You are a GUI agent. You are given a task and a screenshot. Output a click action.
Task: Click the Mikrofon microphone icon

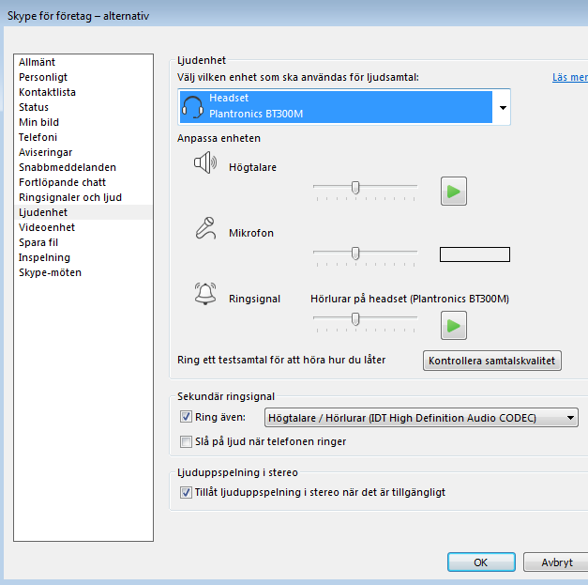click(205, 228)
